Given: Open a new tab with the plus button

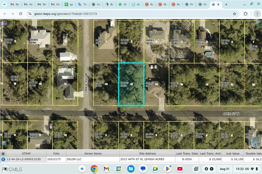Looking at the screenshot, I should [226, 4].
